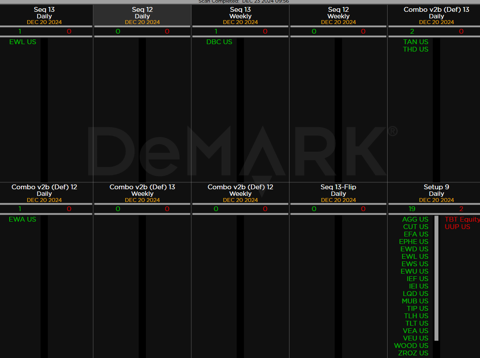The width and height of the screenshot is (480, 358).
Task: Click green count 1 under Combo v2b 12 Daily
Action: (20, 209)
